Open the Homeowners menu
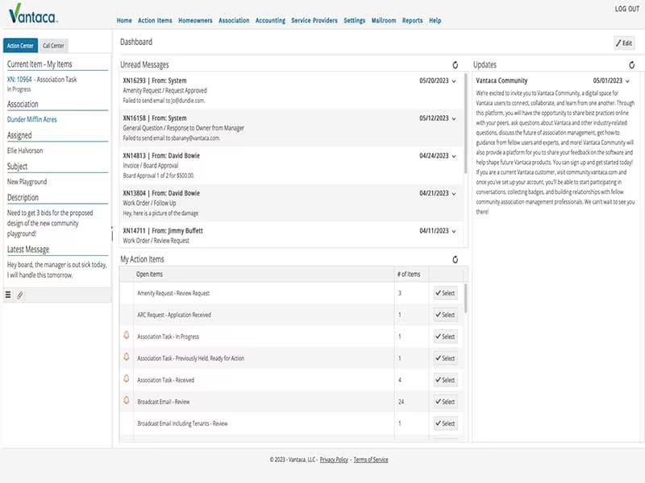Viewport: 645px width, 483px height. 195,21
